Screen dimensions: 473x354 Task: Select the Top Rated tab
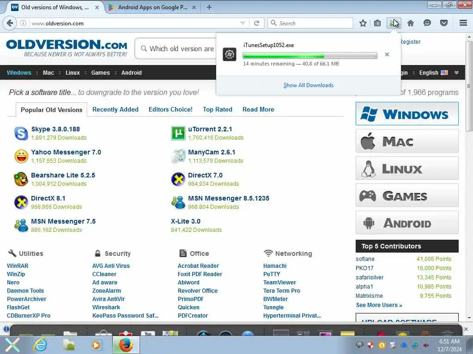(x=218, y=110)
